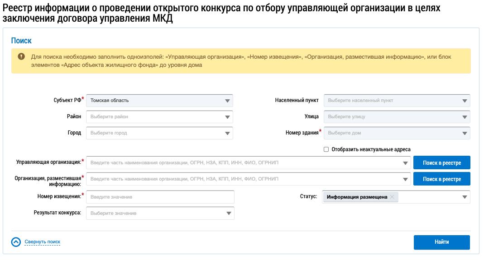Viewport: 484px width, 260px height.
Task: Click the 'Свернуть поиск' link
Action: coord(42,242)
